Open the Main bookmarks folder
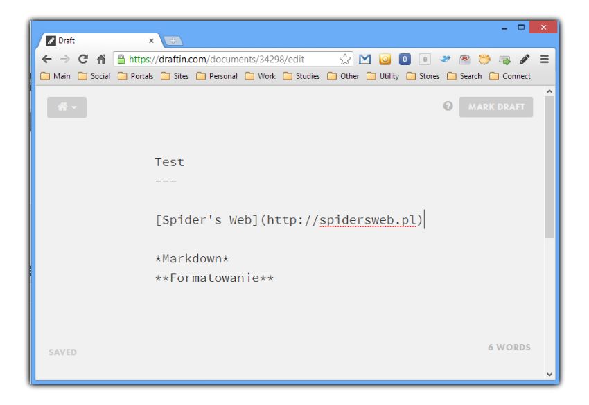Image resolution: width=589 pixels, height=405 pixels. pos(55,76)
